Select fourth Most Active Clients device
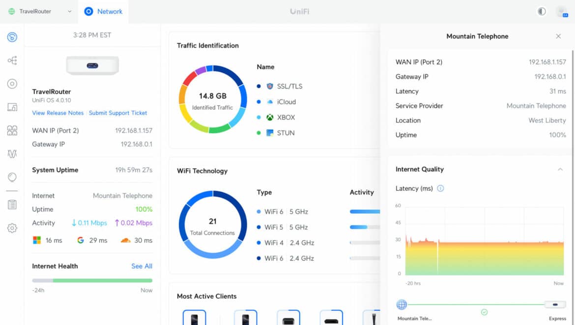Viewport: 575px width, 325px height. [331, 317]
